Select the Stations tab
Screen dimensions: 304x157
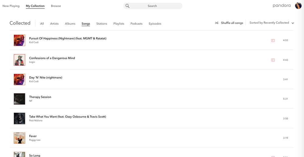[102, 24]
